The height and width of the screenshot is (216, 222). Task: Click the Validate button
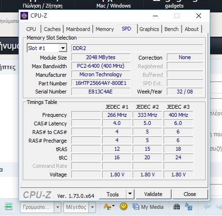153,194
